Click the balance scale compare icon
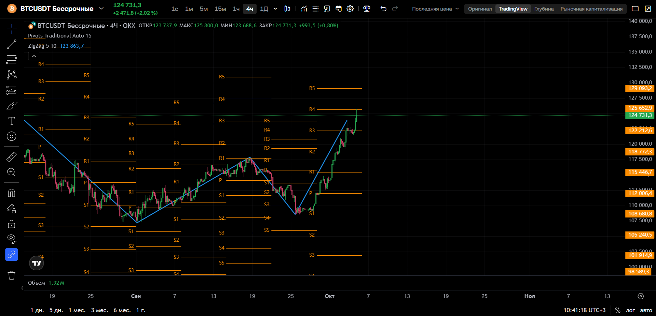The width and height of the screenshot is (656, 316). pyautogui.click(x=367, y=9)
